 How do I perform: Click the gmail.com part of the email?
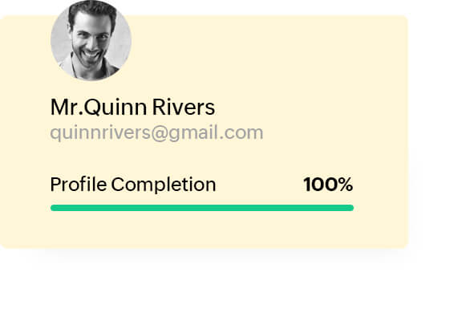(x=216, y=133)
